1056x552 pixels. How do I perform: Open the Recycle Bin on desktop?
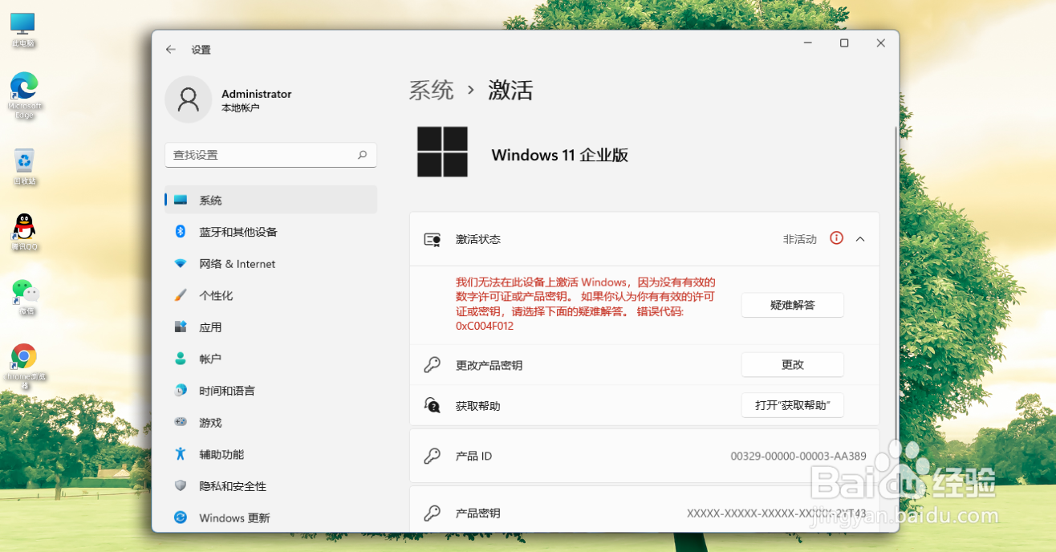(24, 166)
